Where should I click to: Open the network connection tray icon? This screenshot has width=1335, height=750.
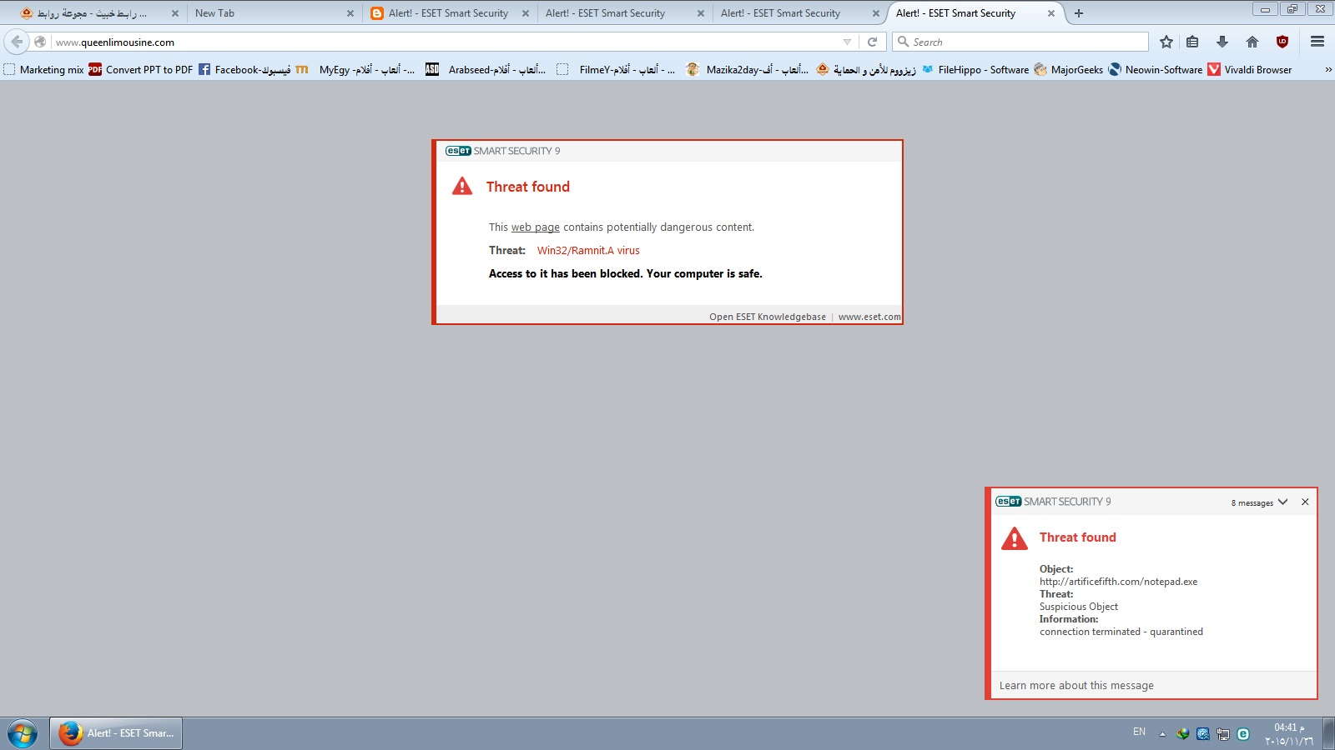tap(1223, 734)
